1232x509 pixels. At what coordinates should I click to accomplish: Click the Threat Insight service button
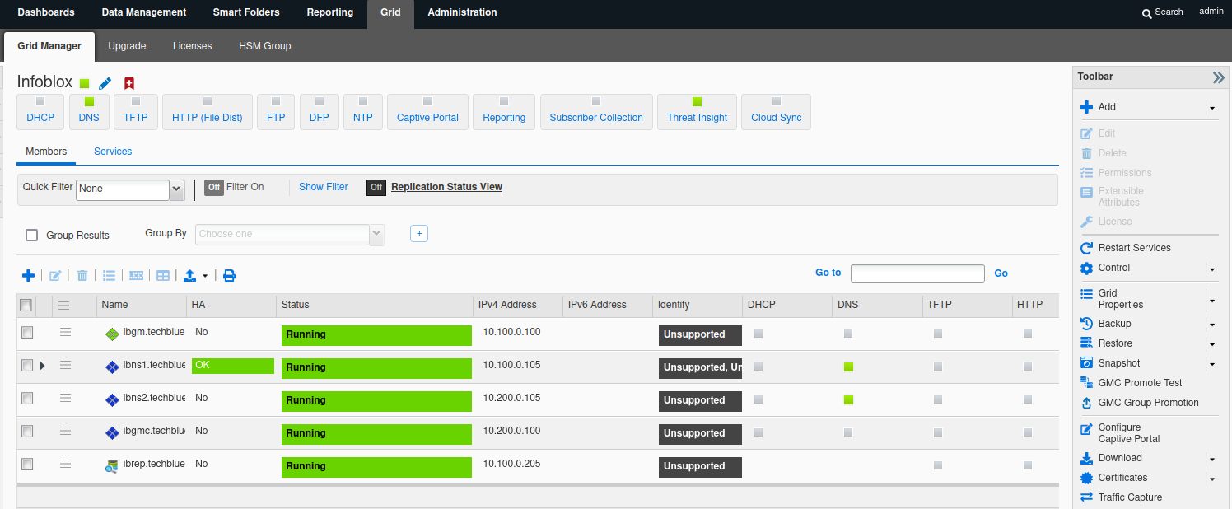point(697,112)
